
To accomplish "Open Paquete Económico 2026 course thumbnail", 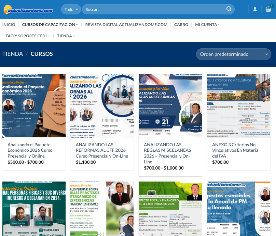I will coord(34,106).
